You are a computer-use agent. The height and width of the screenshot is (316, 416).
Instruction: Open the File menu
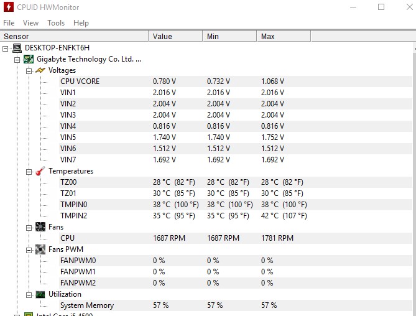pyautogui.click(x=9, y=23)
